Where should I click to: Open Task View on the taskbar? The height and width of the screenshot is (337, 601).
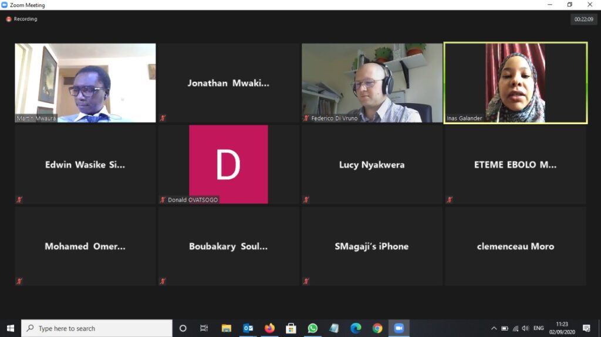point(204,328)
